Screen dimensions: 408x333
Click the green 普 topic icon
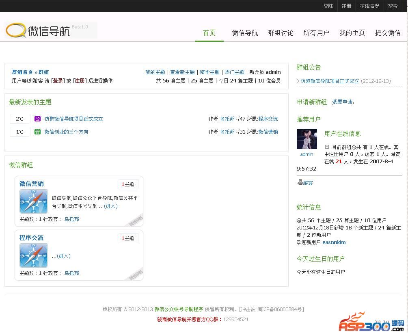click(37, 132)
